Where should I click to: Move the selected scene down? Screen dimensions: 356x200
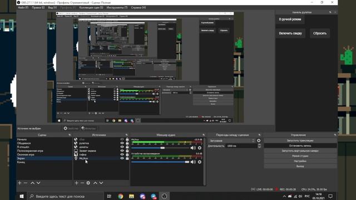[38, 183]
